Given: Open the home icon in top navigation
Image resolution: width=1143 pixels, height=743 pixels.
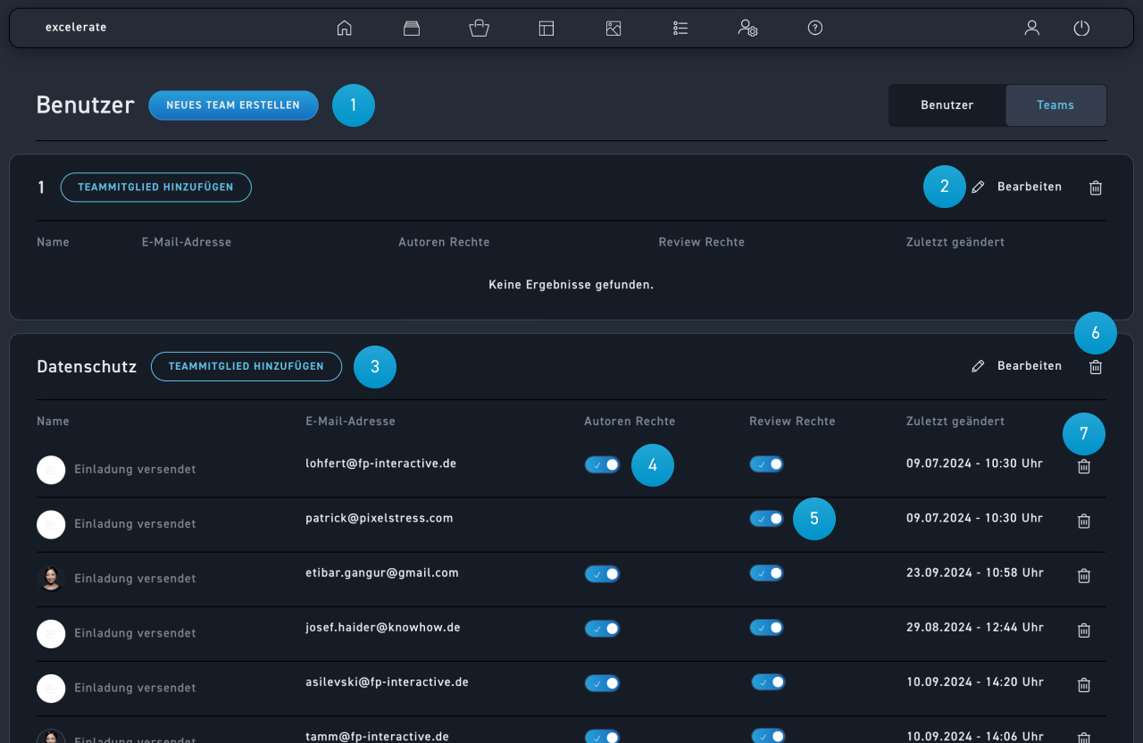Looking at the screenshot, I should click(344, 28).
